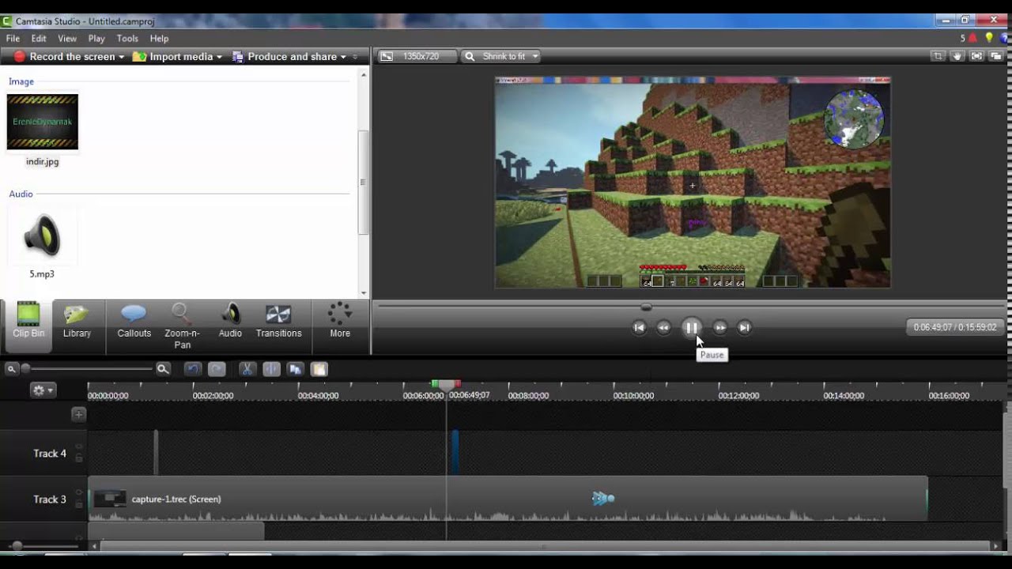Open Record the screen dropdown arrow
This screenshot has height=569, width=1012.
[x=121, y=57]
